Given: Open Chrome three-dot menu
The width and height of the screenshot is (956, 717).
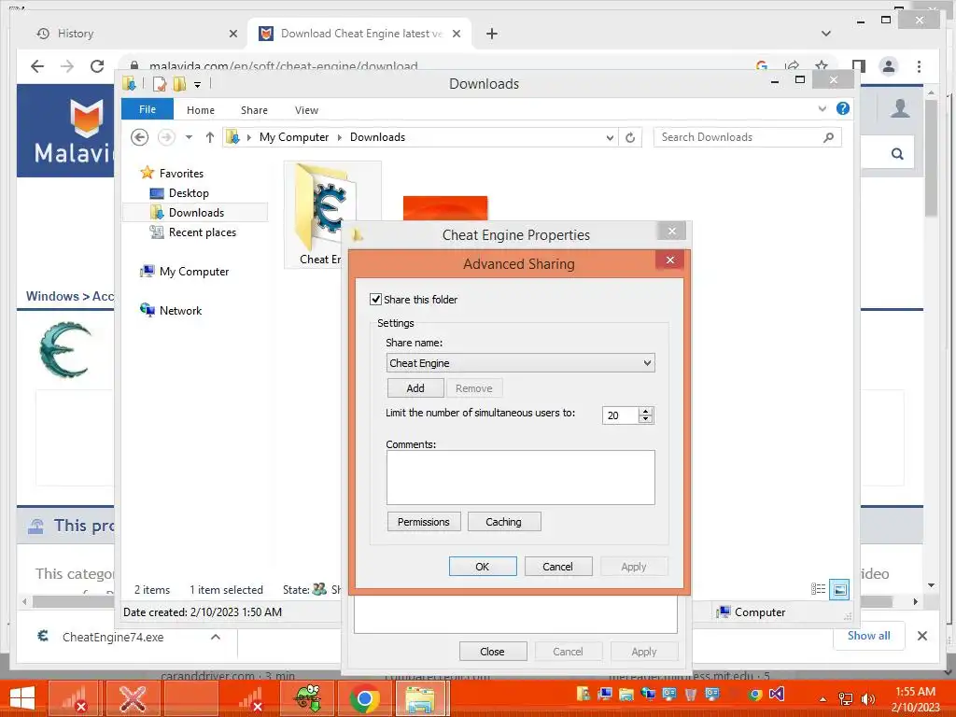Looking at the screenshot, I should click(x=919, y=66).
